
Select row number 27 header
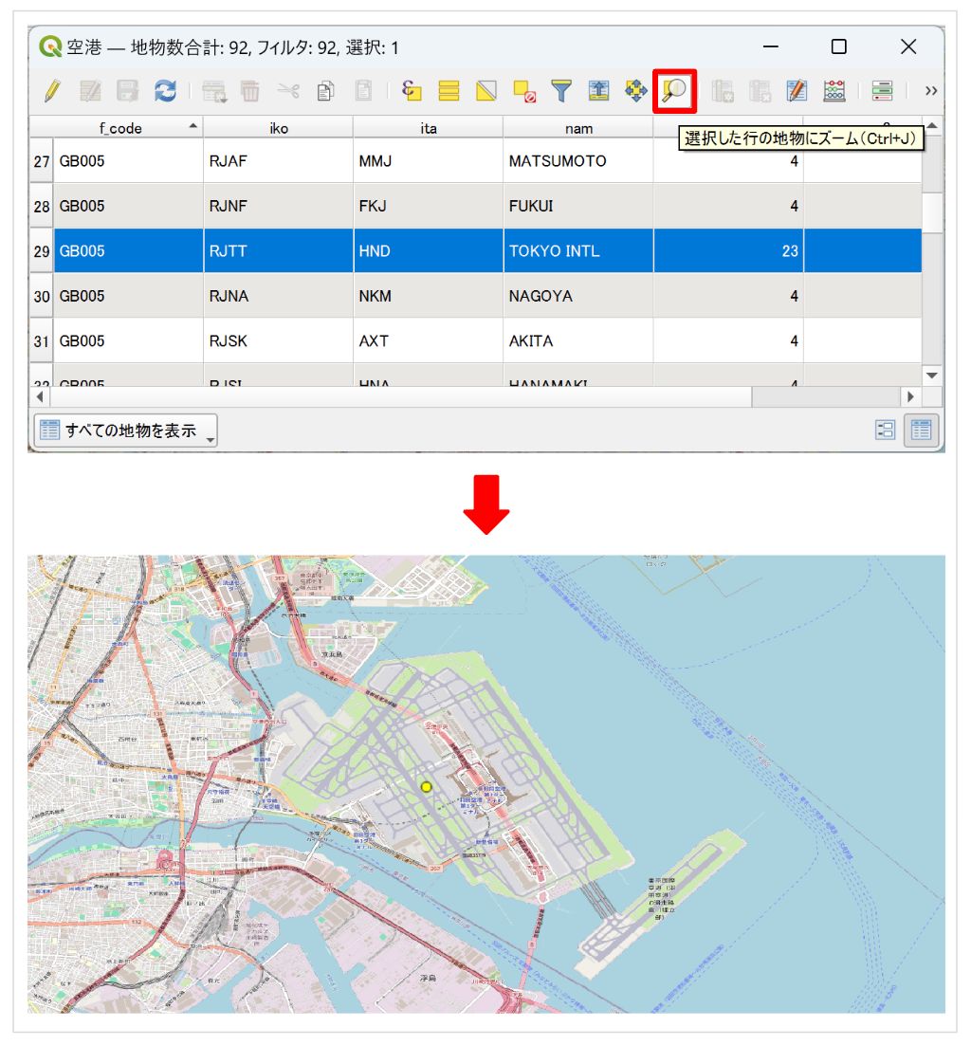click(42, 161)
